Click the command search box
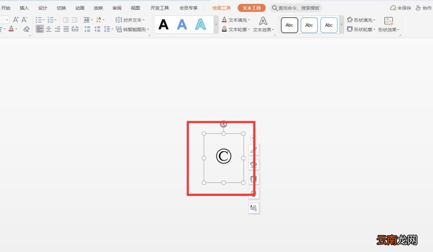Screen dimensions: 433x252 [296, 8]
